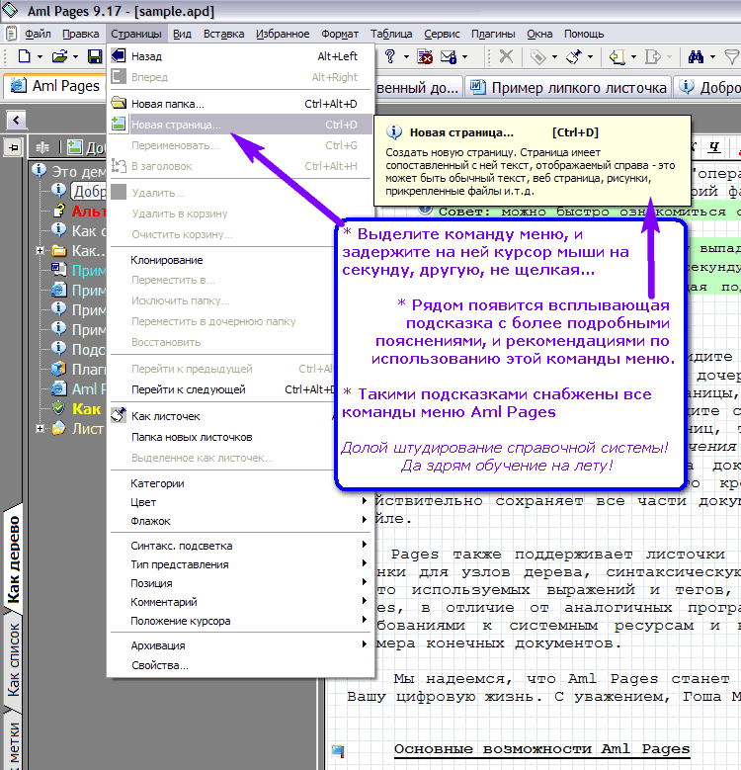Open the Тип представления submenu
The height and width of the screenshot is (770, 741).
coord(241,564)
